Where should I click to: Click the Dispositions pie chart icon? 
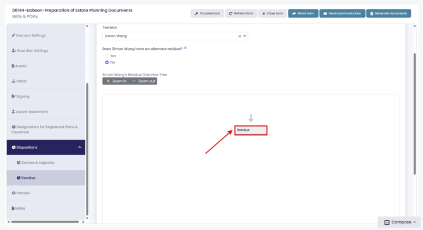tap(13, 147)
